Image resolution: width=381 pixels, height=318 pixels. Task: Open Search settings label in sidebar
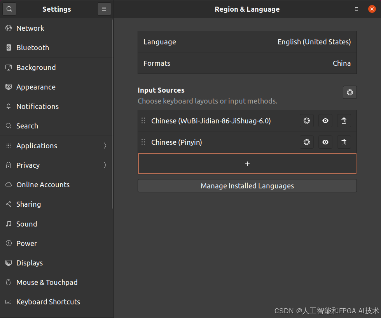click(x=27, y=126)
